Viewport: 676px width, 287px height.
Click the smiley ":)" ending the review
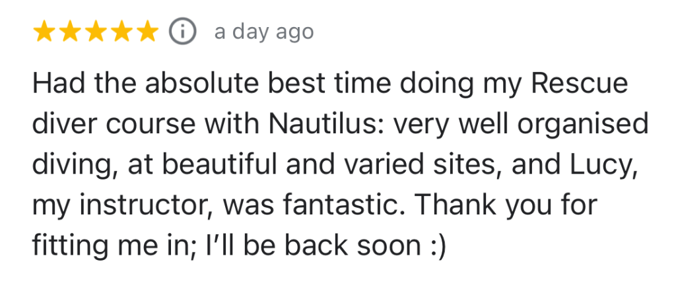[x=436, y=245]
